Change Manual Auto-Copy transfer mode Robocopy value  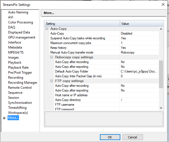click(x=139, y=52)
